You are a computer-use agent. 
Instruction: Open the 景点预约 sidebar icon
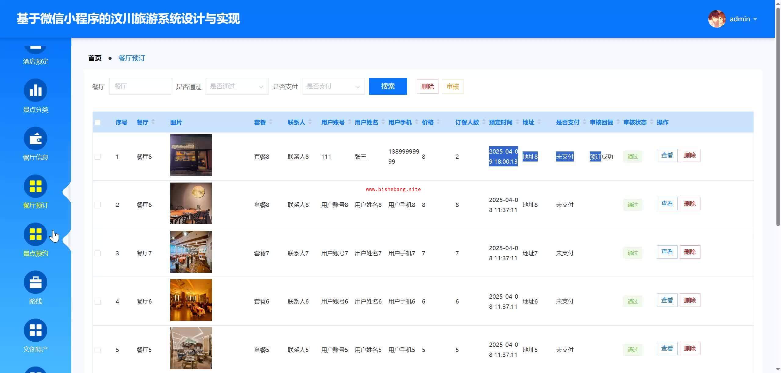click(35, 234)
